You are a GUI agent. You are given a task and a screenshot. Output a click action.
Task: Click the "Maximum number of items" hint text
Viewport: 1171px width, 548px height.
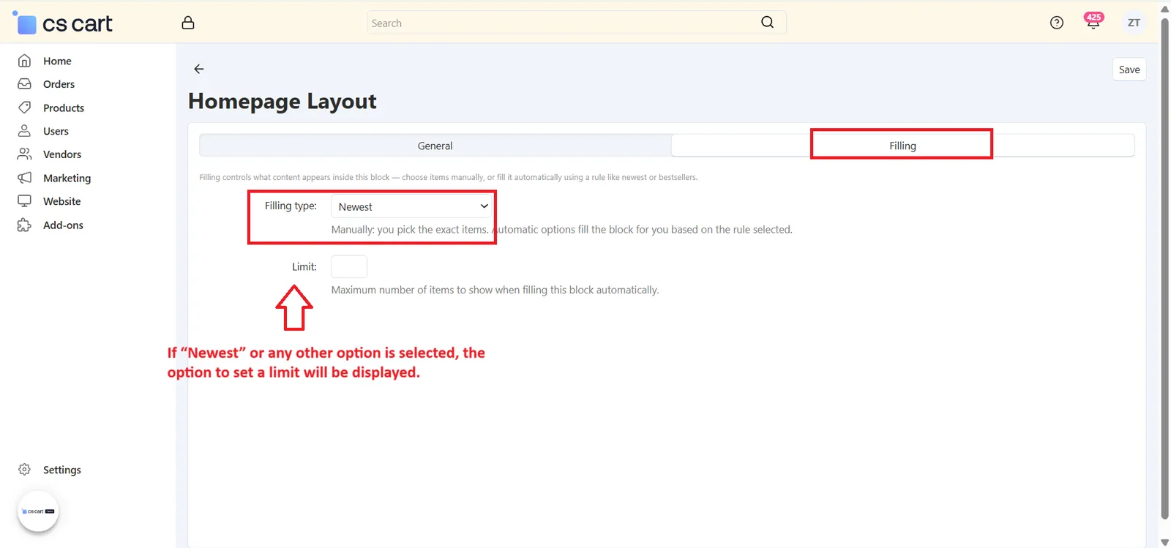pyautogui.click(x=495, y=290)
